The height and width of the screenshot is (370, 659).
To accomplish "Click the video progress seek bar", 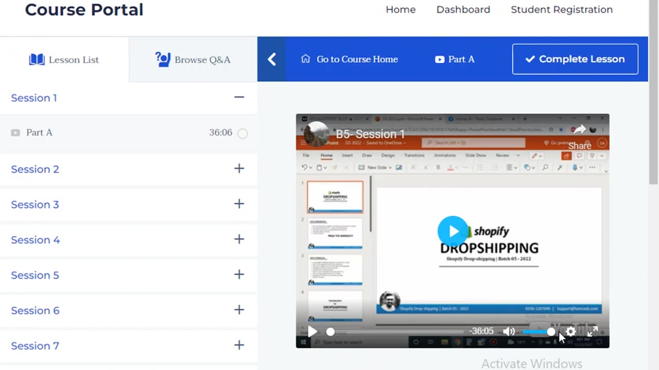I will coord(396,332).
